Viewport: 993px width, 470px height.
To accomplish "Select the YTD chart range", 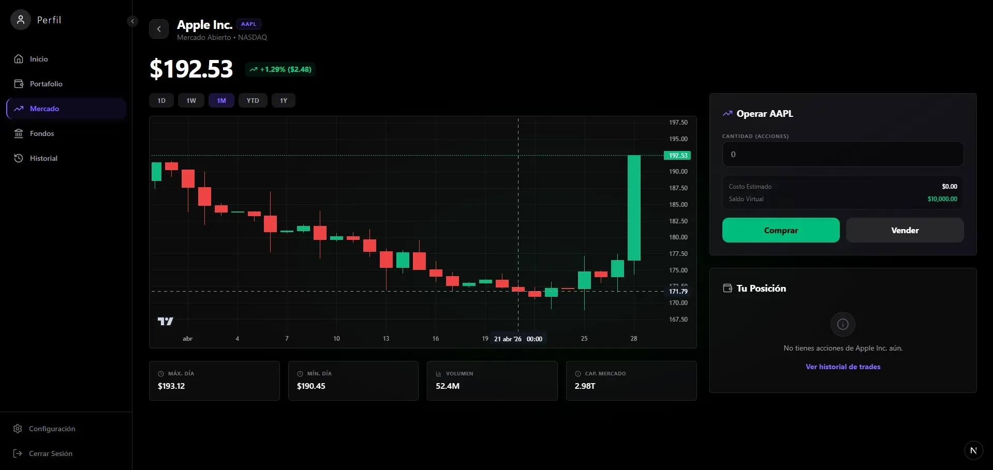I will (253, 100).
